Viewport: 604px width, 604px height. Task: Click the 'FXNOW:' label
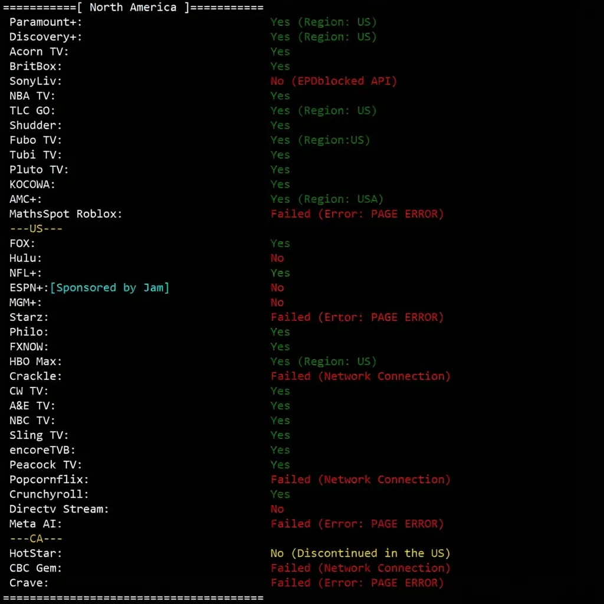pyautogui.click(x=29, y=347)
